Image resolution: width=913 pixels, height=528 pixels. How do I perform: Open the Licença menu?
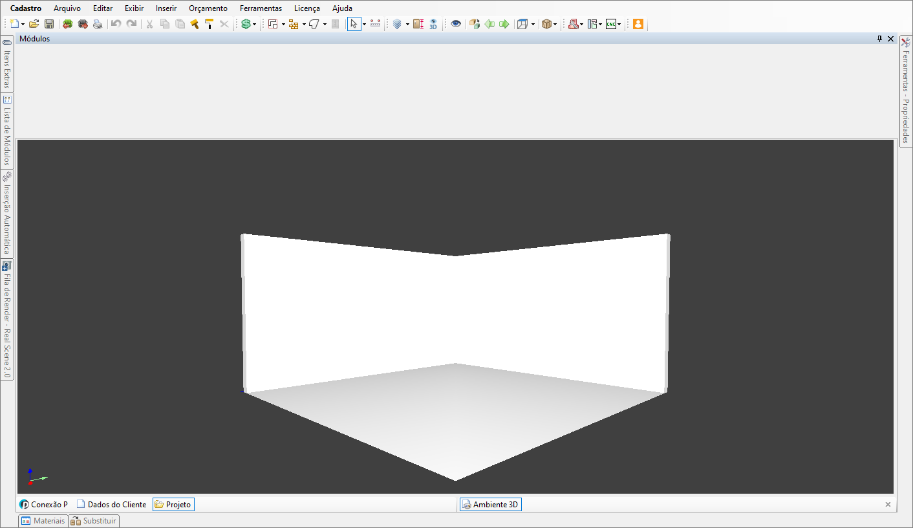coord(306,8)
